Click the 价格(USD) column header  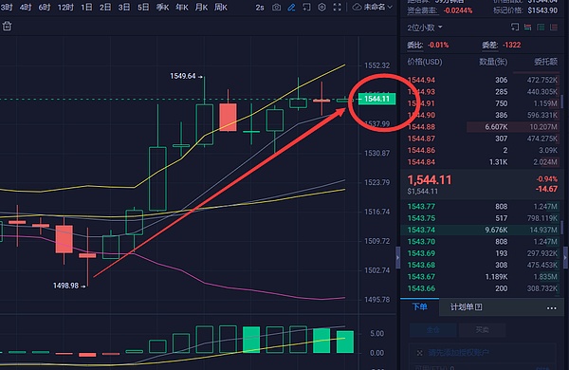pos(425,62)
